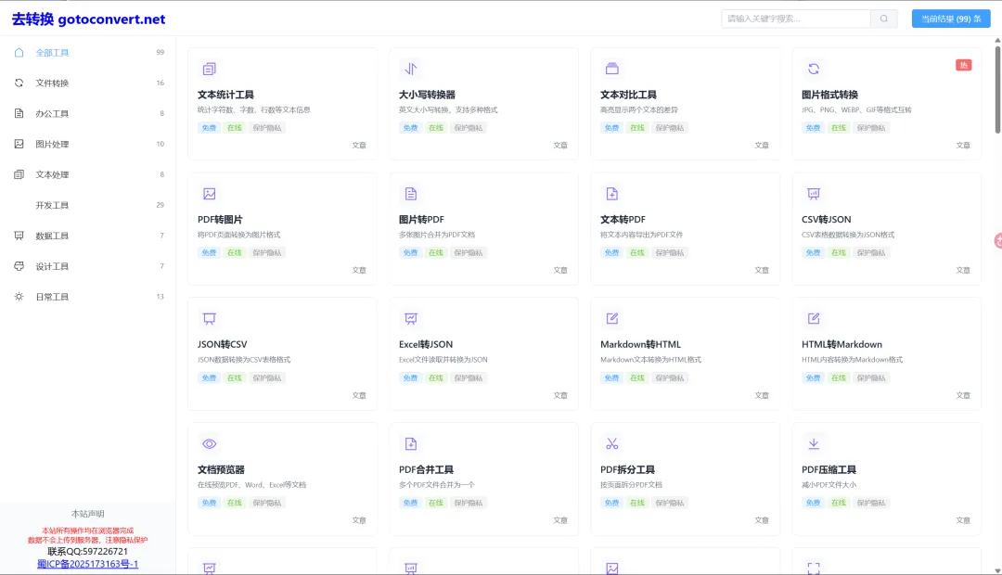Click the 文档预览器 title text
The width and height of the screenshot is (1002, 575).
point(221,469)
